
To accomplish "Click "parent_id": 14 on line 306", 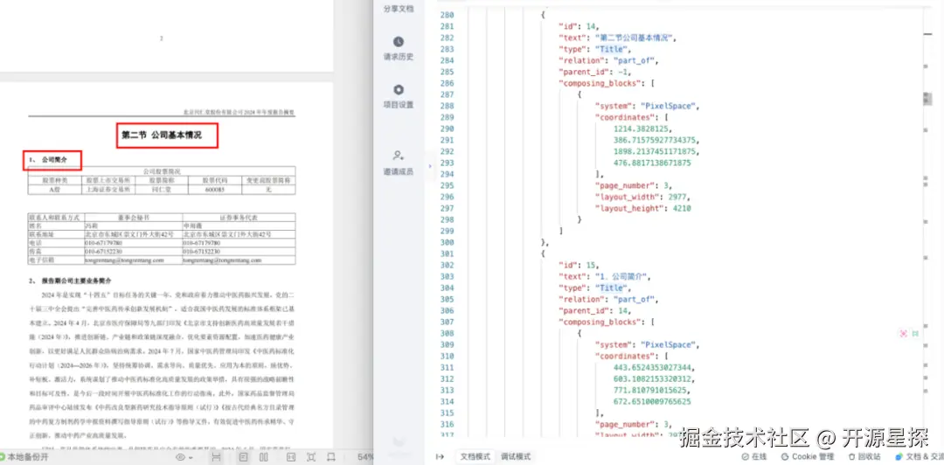I will pyautogui.click(x=597, y=311).
